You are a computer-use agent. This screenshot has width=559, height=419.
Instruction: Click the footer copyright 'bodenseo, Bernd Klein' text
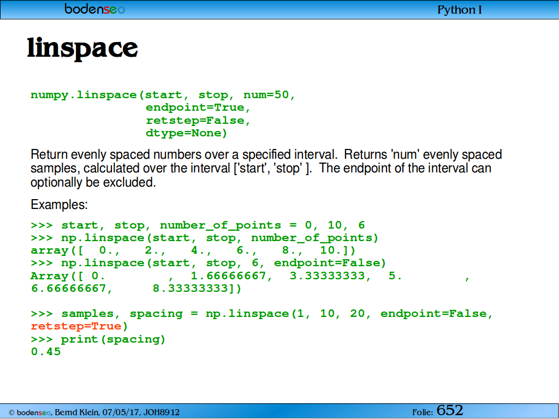tap(94, 412)
